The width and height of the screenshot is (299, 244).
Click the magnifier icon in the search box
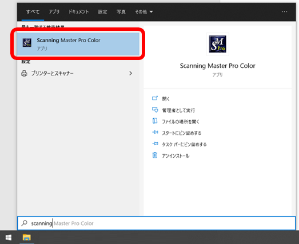pos(24,223)
